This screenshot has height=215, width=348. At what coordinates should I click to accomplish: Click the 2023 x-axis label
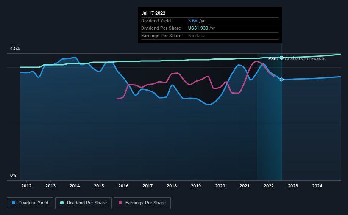click(x=293, y=186)
